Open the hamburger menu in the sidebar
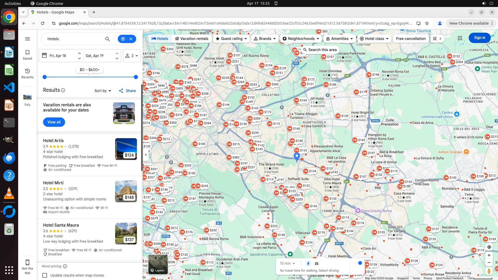The height and width of the screenshot is (280, 498). click(x=27, y=39)
